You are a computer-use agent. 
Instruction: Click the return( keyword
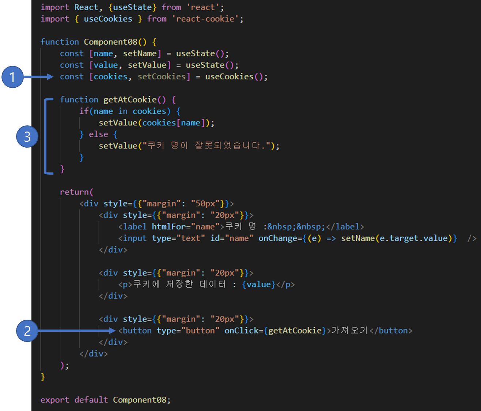[76, 192]
